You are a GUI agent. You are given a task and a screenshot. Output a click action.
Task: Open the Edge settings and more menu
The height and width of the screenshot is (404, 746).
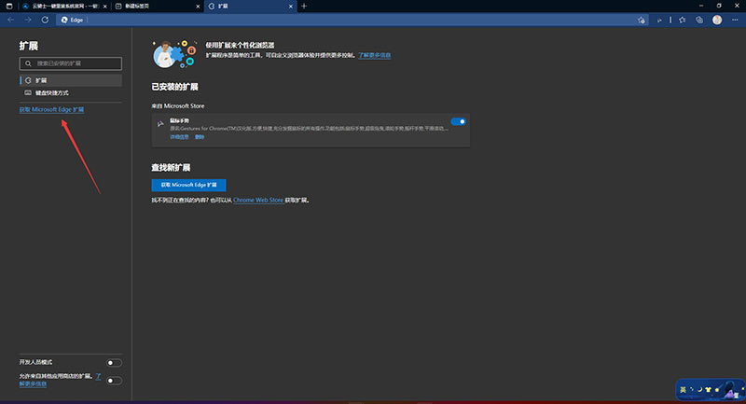click(x=735, y=20)
